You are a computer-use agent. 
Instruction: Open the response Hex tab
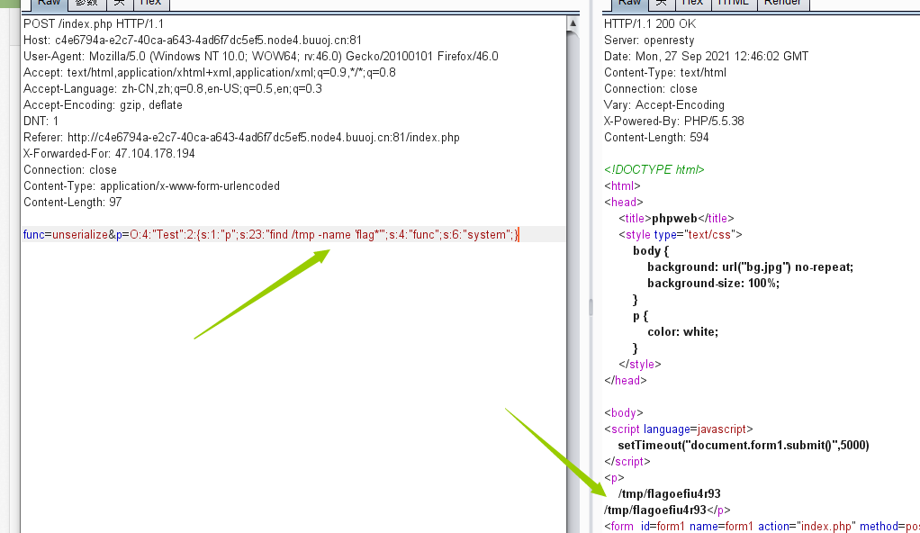coord(692,4)
